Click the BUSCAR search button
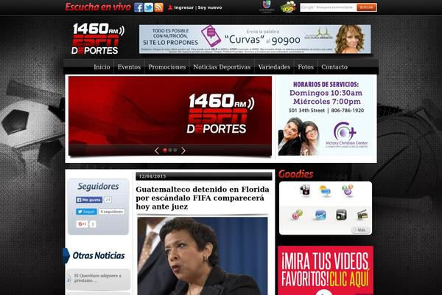 click(366, 7)
